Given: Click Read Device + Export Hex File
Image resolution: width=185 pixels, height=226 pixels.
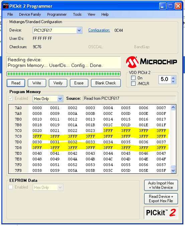Looking at the screenshot, I should pyautogui.click(x=161, y=199).
